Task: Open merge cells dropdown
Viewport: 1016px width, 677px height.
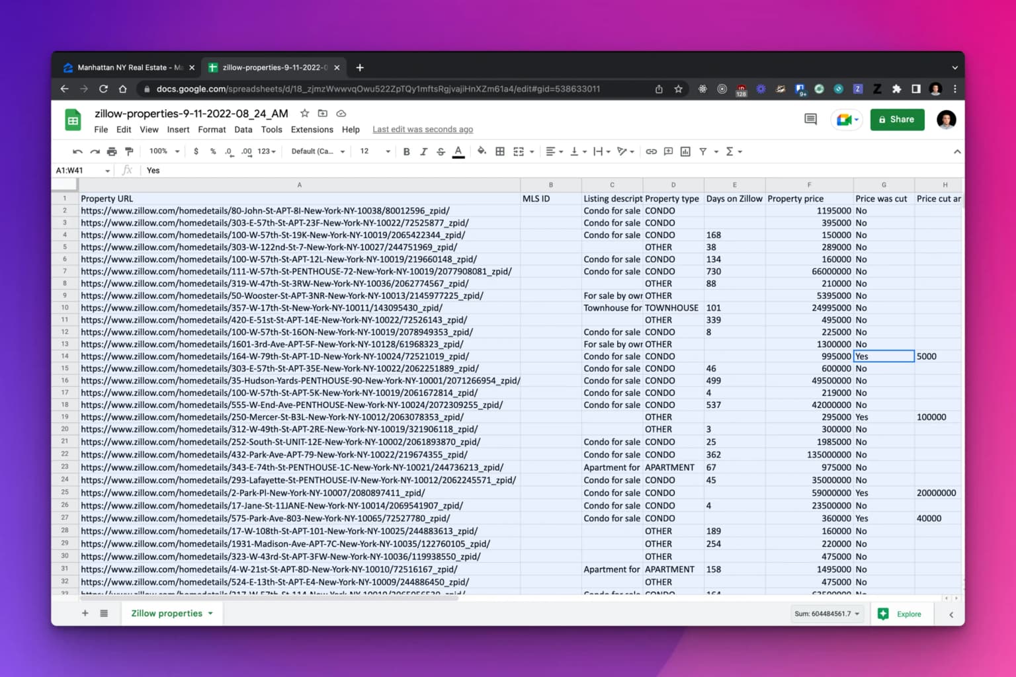Action: [x=532, y=152]
